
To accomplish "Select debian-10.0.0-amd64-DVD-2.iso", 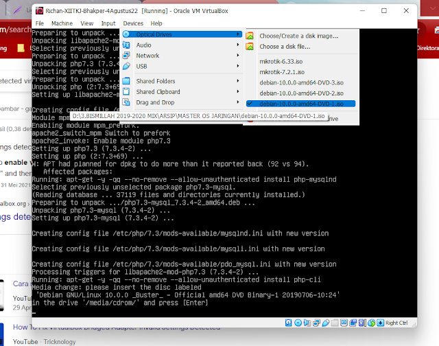I will click(301, 93).
